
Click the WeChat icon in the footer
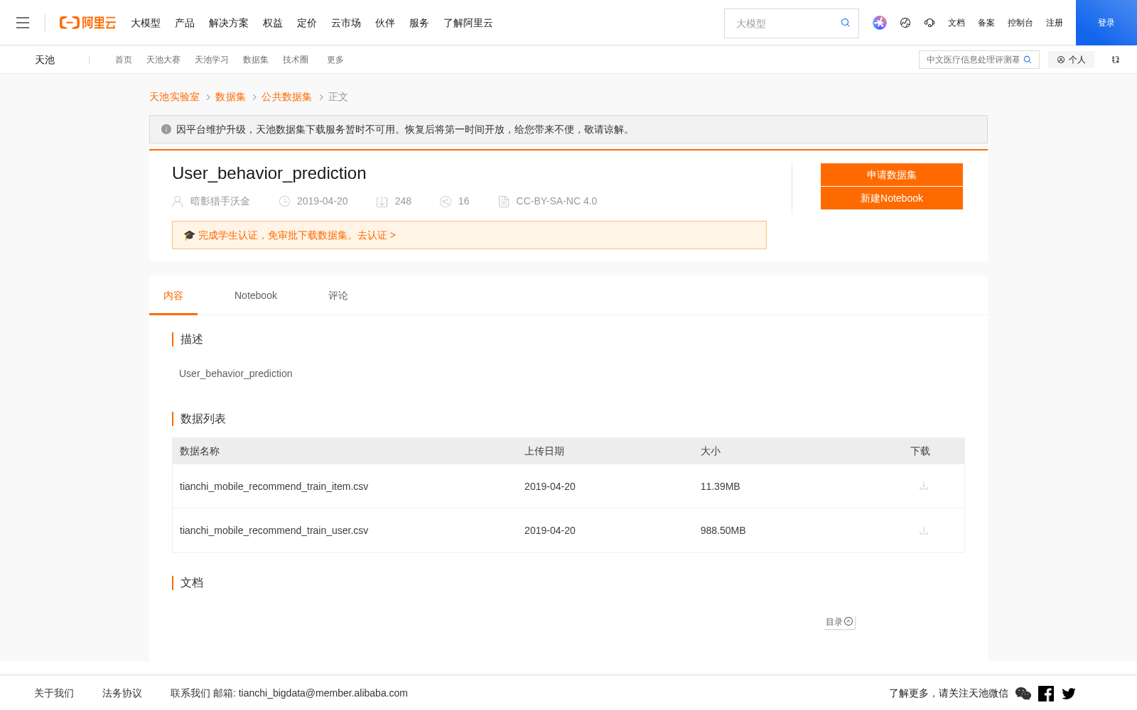pyautogui.click(x=1023, y=694)
